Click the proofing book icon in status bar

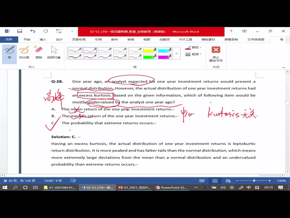(x=73, y=181)
